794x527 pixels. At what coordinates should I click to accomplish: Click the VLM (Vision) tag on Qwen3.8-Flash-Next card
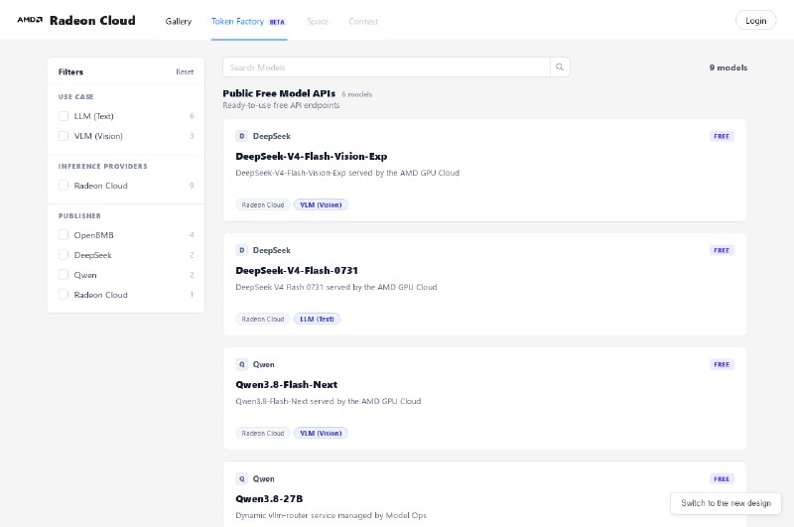point(321,434)
